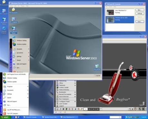Click Turn Off Computer in XP start menu
Viewport: 148px width, 119px height.
[15, 114]
